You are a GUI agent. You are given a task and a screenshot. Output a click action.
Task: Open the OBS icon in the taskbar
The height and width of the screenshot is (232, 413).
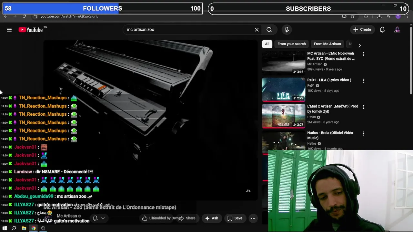point(43,228)
